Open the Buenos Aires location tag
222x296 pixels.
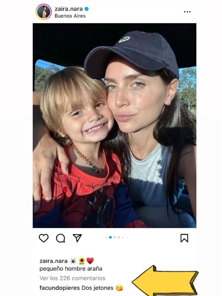pos(70,16)
